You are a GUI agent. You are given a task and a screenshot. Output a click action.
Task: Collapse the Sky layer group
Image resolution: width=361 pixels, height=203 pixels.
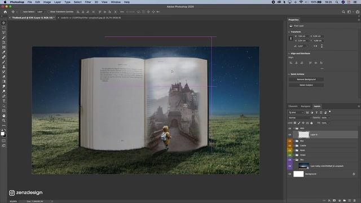coord(294,160)
